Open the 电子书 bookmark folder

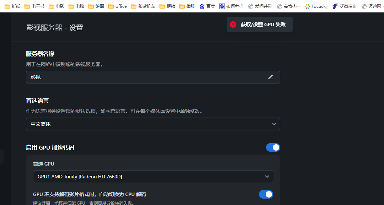coord(35,6)
